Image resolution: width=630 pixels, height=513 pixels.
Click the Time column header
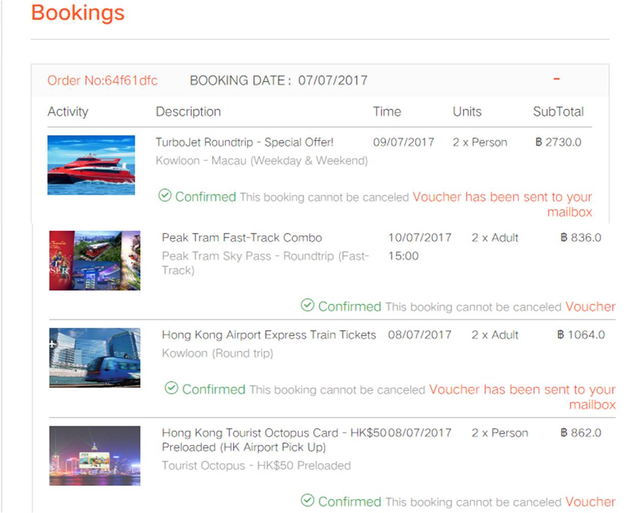pyautogui.click(x=387, y=112)
